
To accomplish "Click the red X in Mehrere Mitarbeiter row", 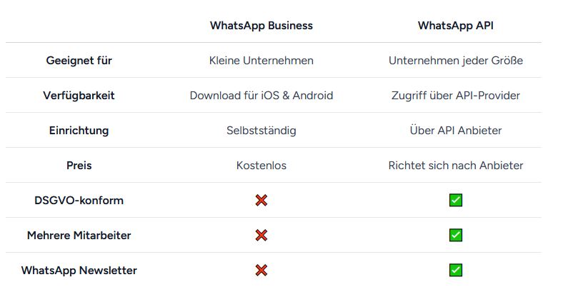I will click(261, 236).
